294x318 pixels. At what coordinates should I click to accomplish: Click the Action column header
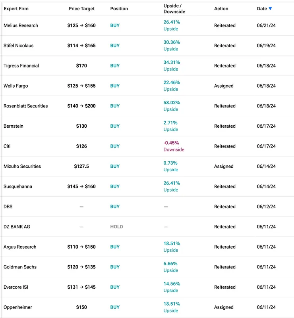coord(221,9)
